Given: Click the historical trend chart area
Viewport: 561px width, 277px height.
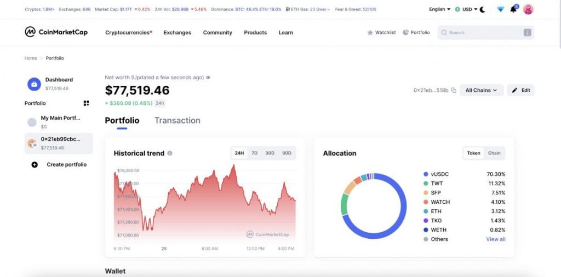Looking at the screenshot, I should pyautogui.click(x=205, y=203).
